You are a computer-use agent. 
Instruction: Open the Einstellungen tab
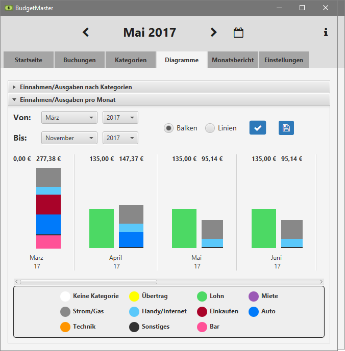(284, 60)
